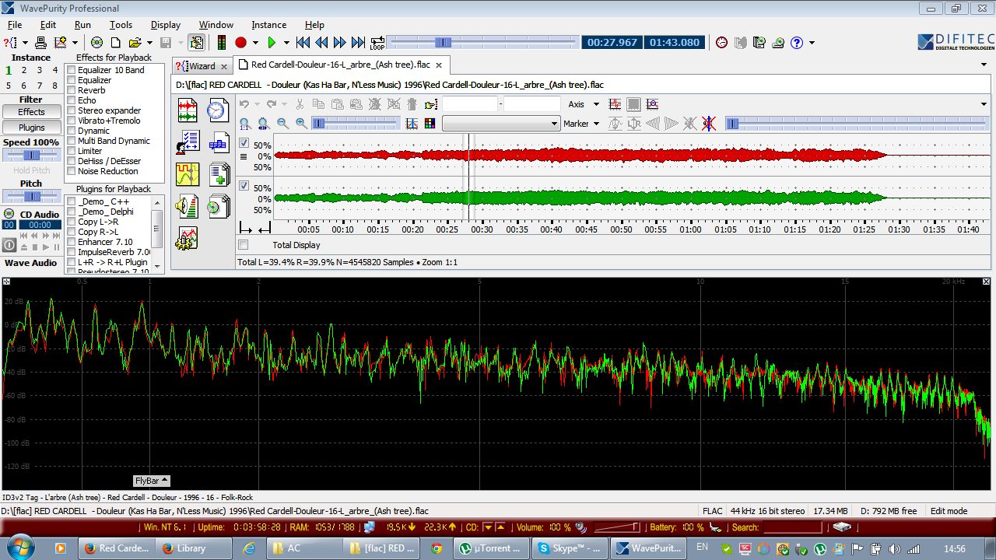Open the Tools menu

tap(121, 25)
